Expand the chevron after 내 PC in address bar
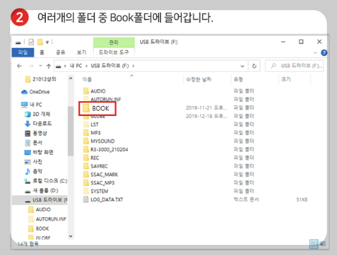 (86, 66)
